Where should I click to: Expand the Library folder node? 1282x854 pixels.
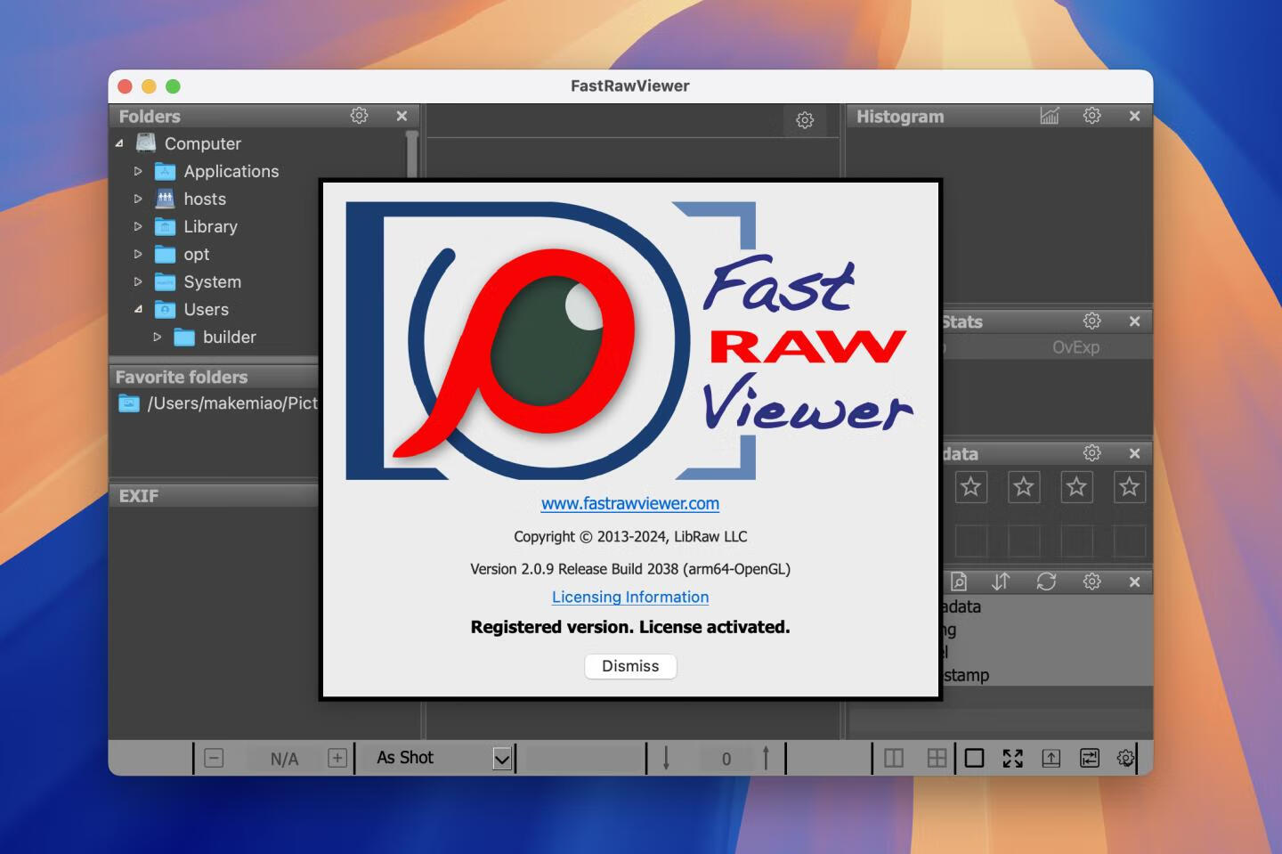click(138, 226)
